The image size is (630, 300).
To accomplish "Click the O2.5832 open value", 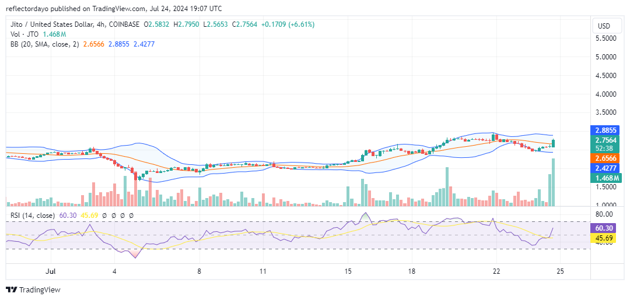I will coord(157,24).
